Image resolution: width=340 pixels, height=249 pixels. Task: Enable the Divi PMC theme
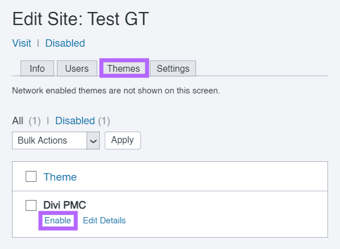click(x=58, y=221)
